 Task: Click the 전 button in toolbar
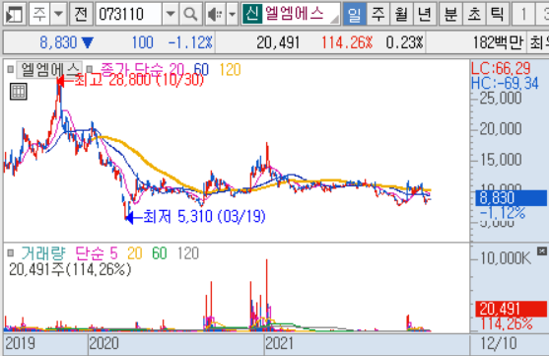(x=81, y=14)
